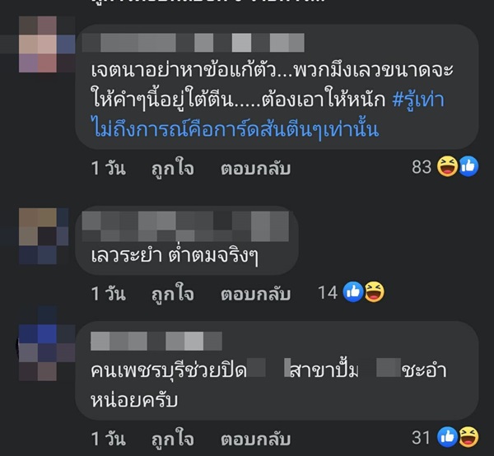Reply to the เลวระยำ comment via ตอบกลับ

coord(255,295)
